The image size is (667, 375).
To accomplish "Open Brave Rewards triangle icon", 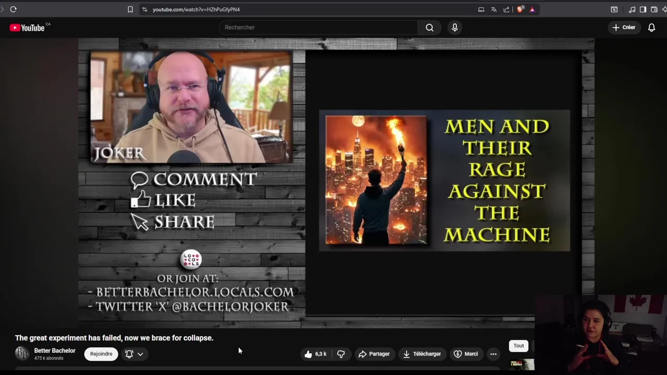I will (x=532, y=9).
